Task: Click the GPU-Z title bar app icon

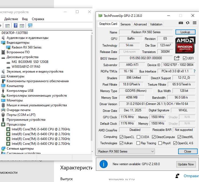Action: 100,16
